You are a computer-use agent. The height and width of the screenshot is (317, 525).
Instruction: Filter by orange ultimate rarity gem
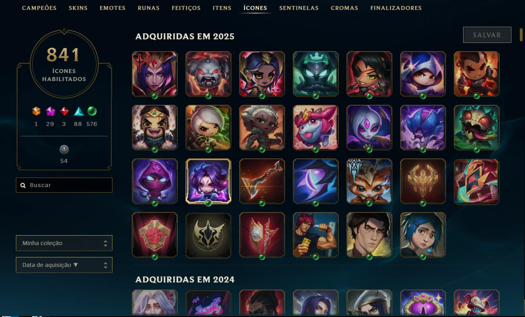click(x=36, y=111)
